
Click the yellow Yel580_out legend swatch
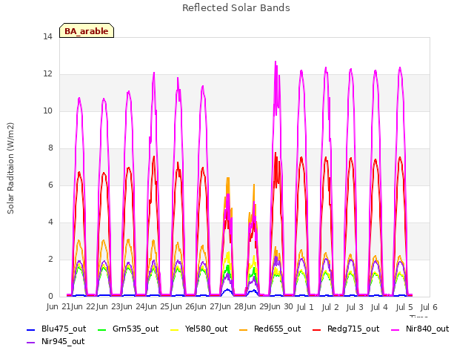(175, 329)
